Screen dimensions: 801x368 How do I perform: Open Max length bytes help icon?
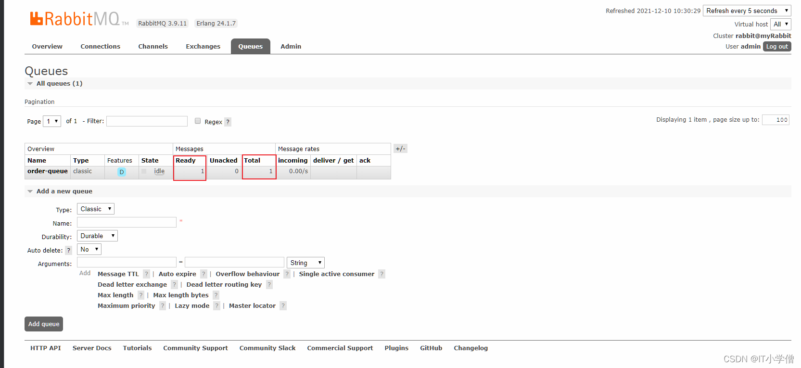click(216, 295)
